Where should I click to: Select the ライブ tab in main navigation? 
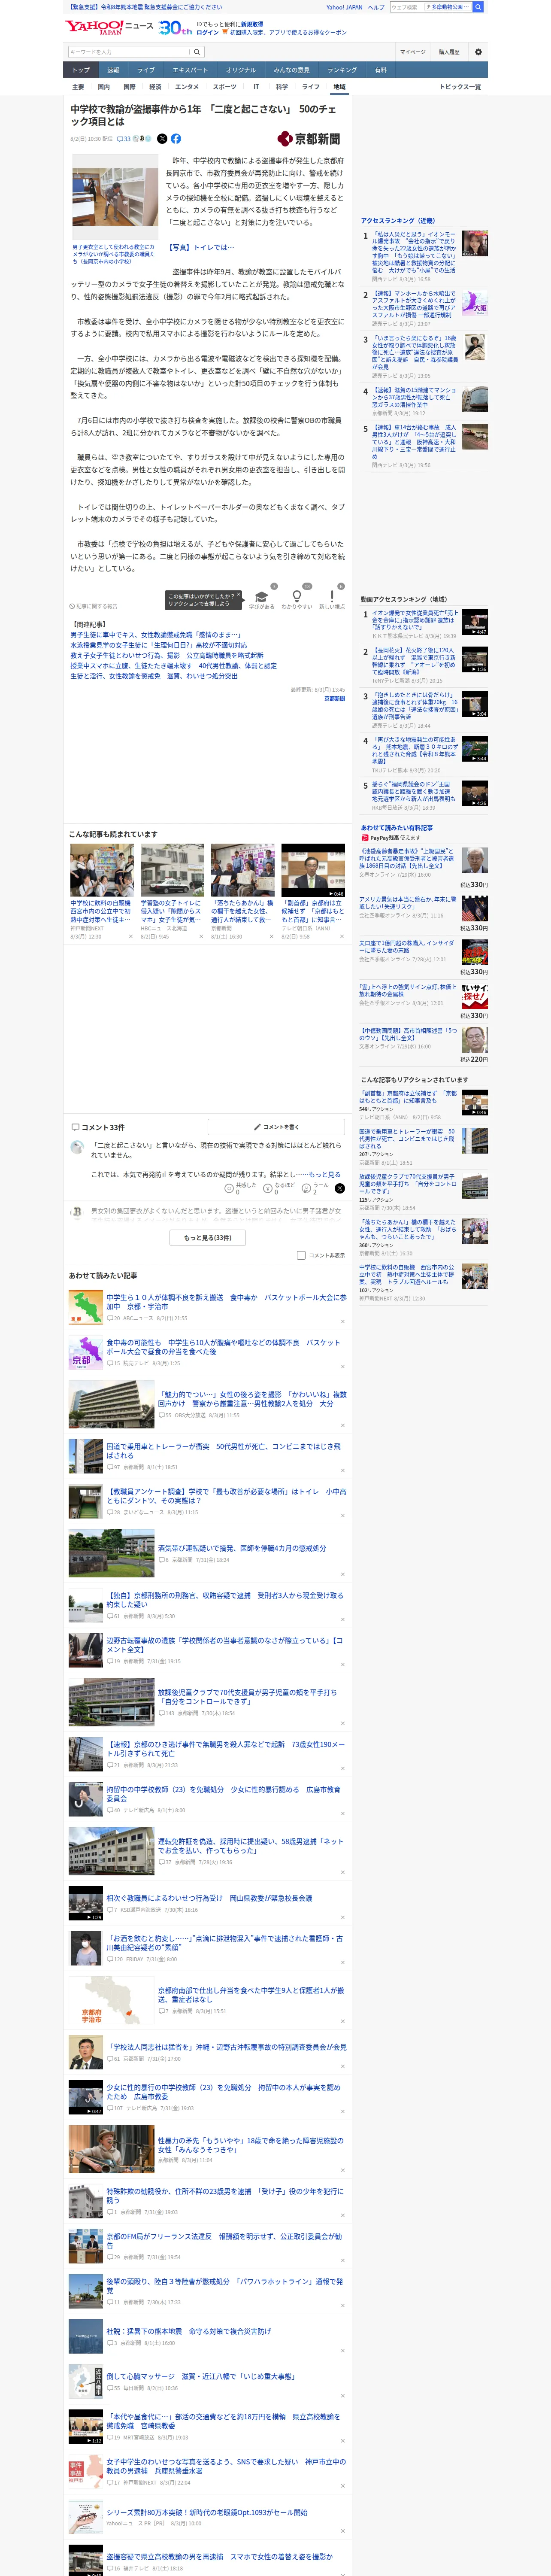pyautogui.click(x=146, y=70)
